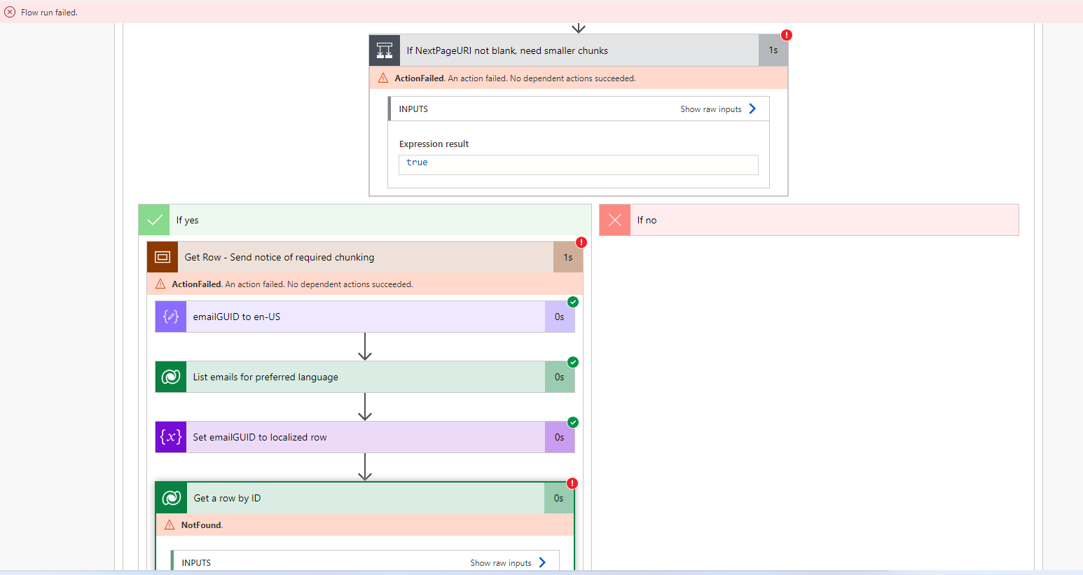Click the green checkmark on the If yes branch
The width and height of the screenshot is (1083, 575).
pos(153,219)
